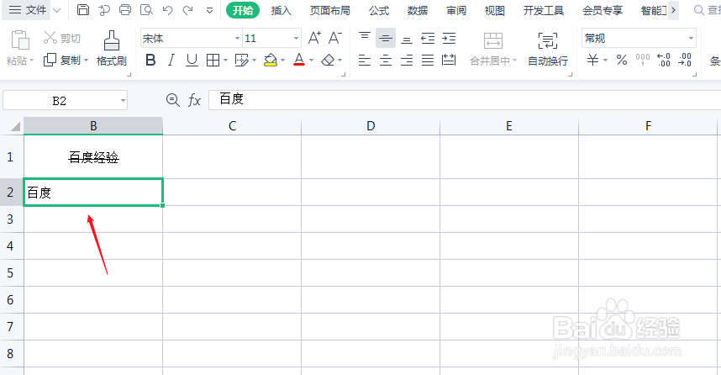Image resolution: width=721 pixels, height=375 pixels.
Task: Click the Redo arrow
Action: pos(187,9)
